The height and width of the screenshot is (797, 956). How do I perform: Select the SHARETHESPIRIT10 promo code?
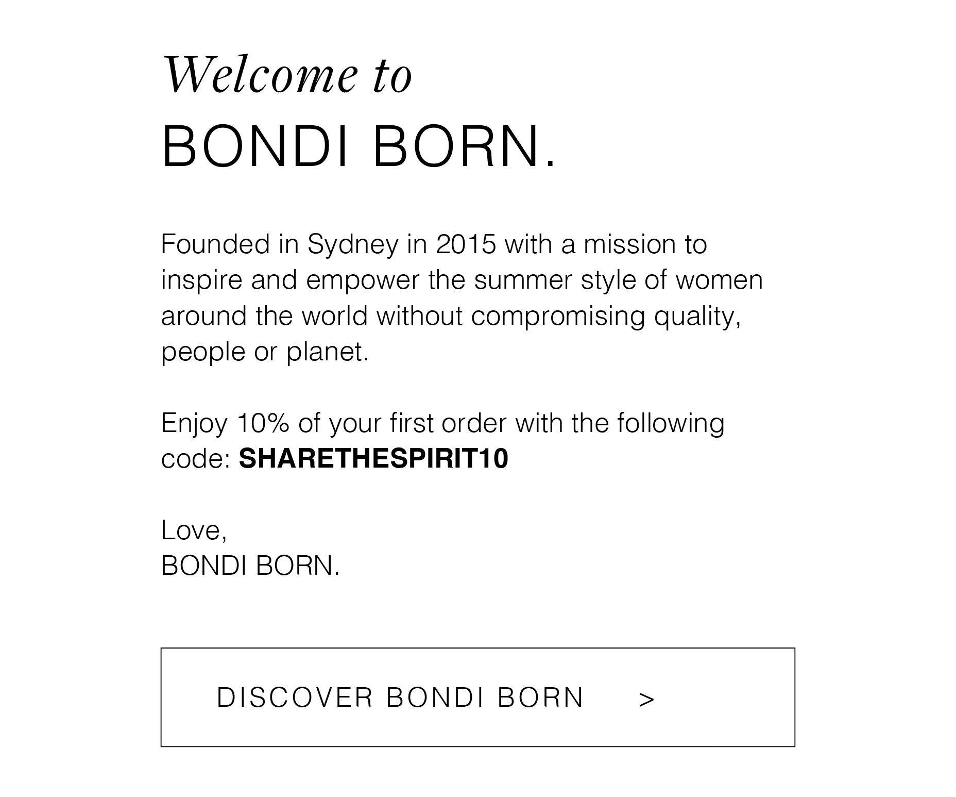tap(373, 458)
